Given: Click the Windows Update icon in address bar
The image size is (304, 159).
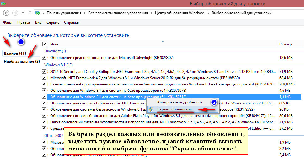Looking at the screenshot, I should [38, 13].
